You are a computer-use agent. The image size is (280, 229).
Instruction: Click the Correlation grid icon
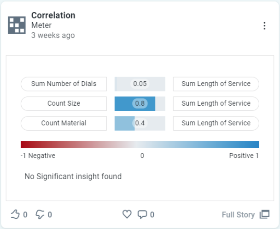pos(17,25)
